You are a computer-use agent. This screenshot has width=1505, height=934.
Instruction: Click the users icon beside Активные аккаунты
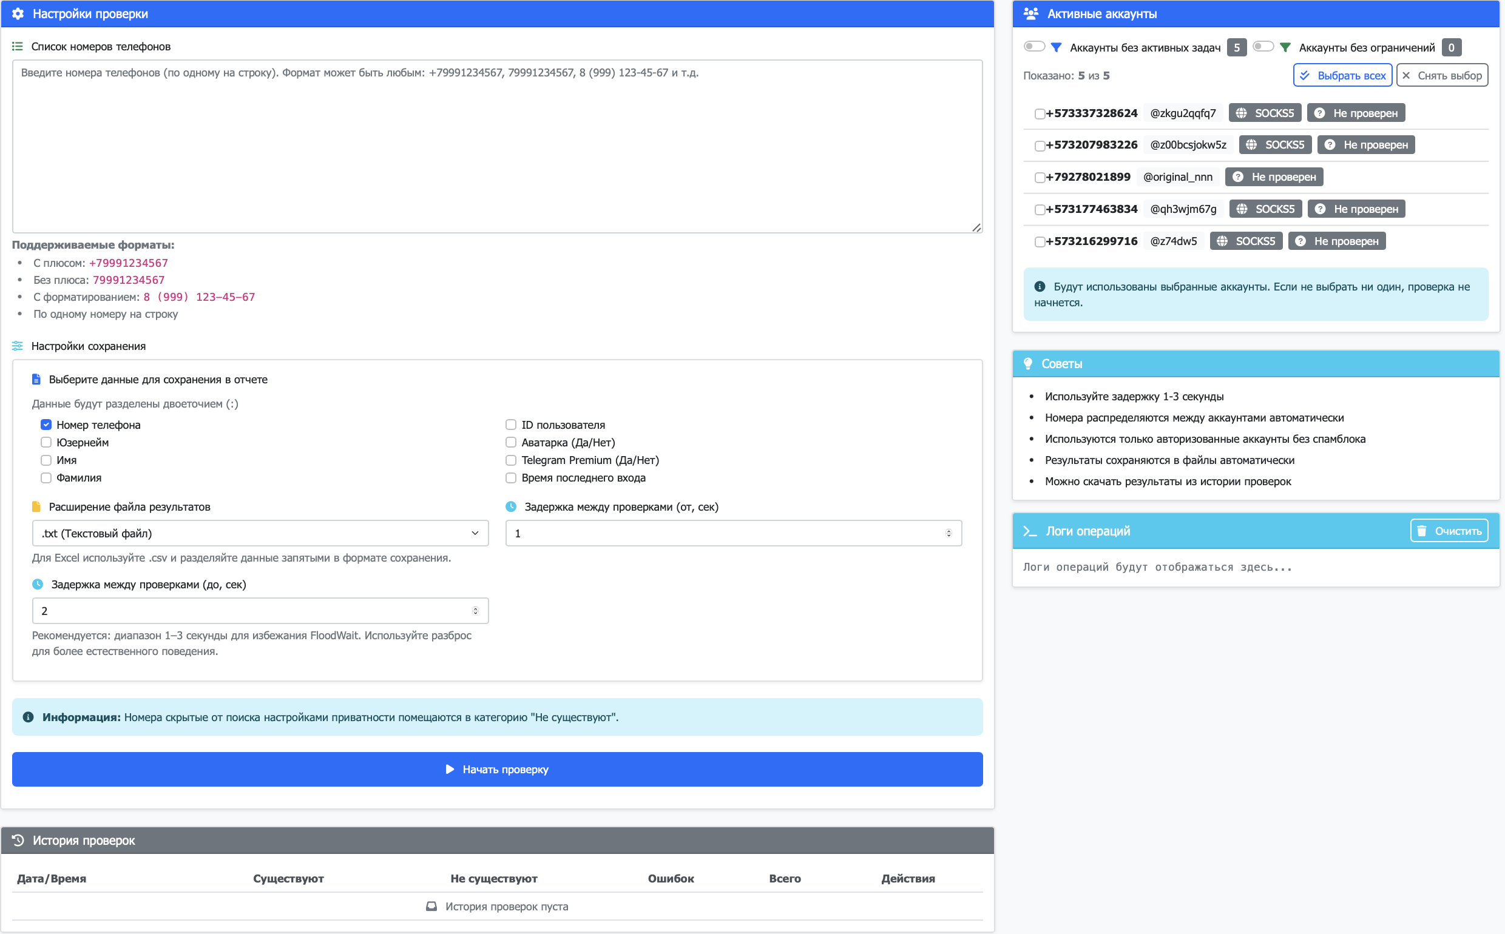[x=1030, y=13]
